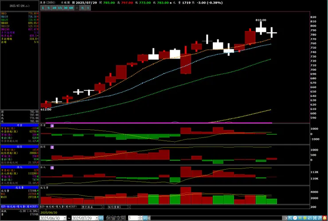Select the weekly (週) period button

tap(82, 8)
